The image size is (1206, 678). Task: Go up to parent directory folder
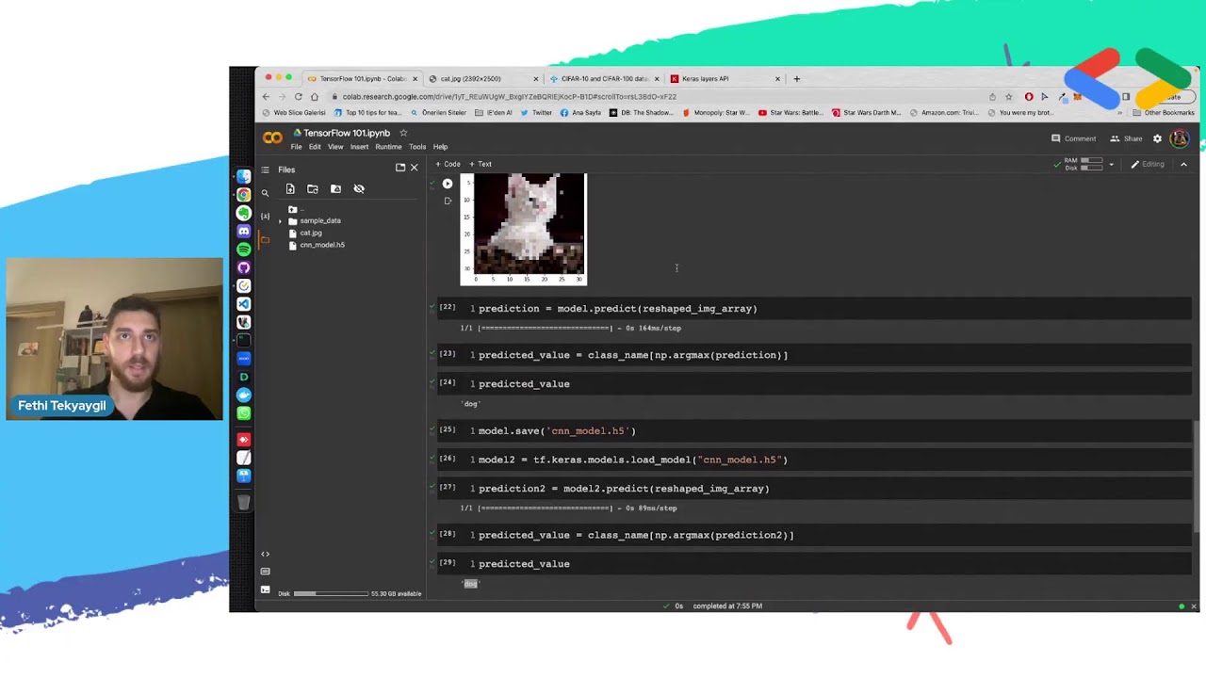293,209
